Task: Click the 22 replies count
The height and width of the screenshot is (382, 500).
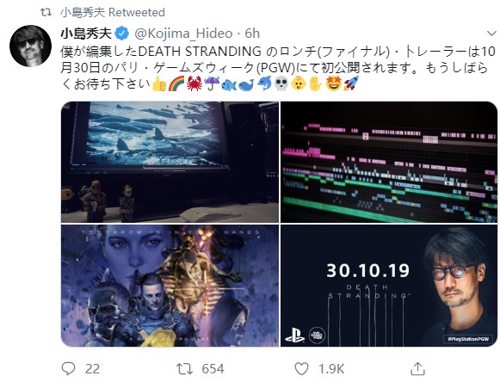Action: tap(92, 369)
